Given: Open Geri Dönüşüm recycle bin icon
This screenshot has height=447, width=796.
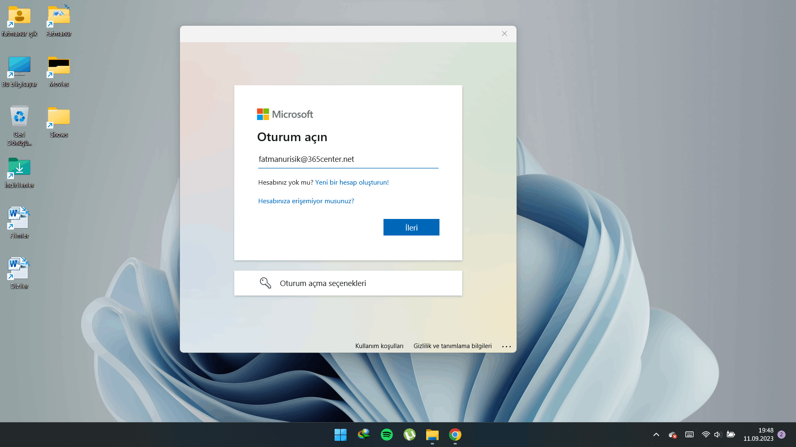Looking at the screenshot, I should point(19,125).
